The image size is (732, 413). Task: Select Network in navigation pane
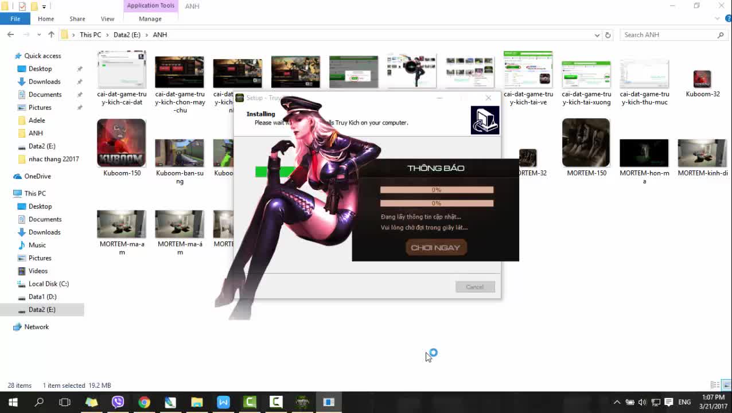[36, 327]
